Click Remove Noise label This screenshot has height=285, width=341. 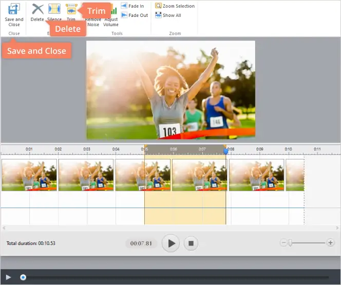point(93,23)
